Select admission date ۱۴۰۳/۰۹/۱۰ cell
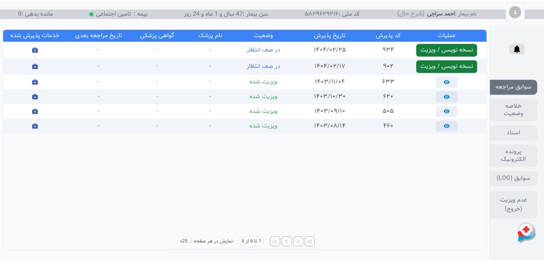This screenshot has height=260, width=544. 329,111
